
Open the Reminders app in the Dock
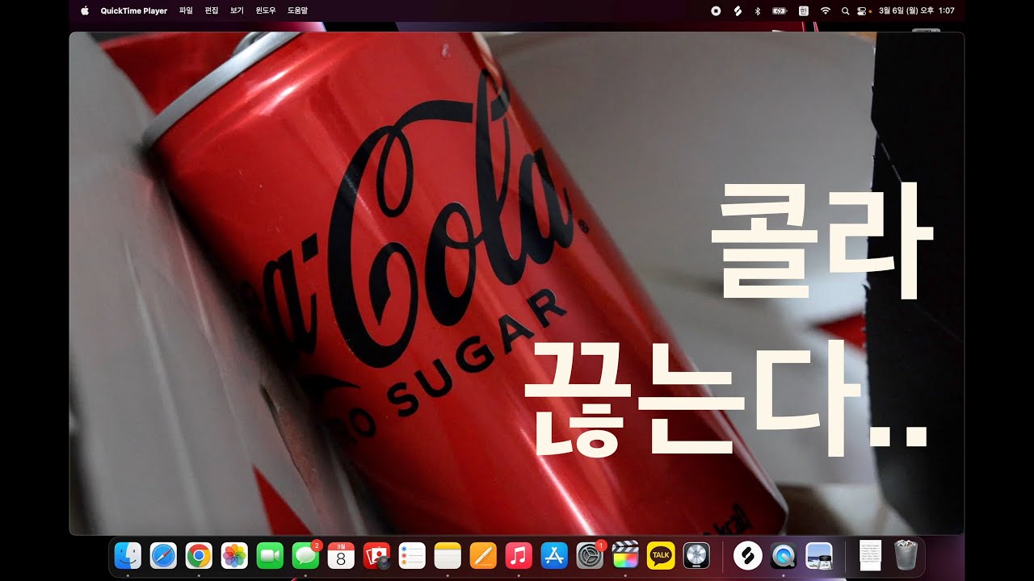[x=412, y=555]
